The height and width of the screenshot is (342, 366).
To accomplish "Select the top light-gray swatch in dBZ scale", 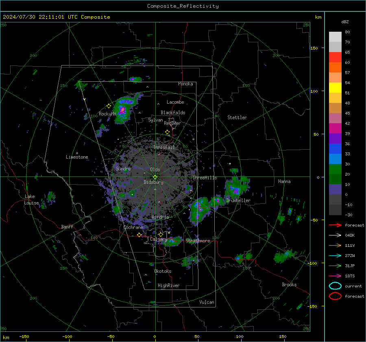I will pos(335,37).
